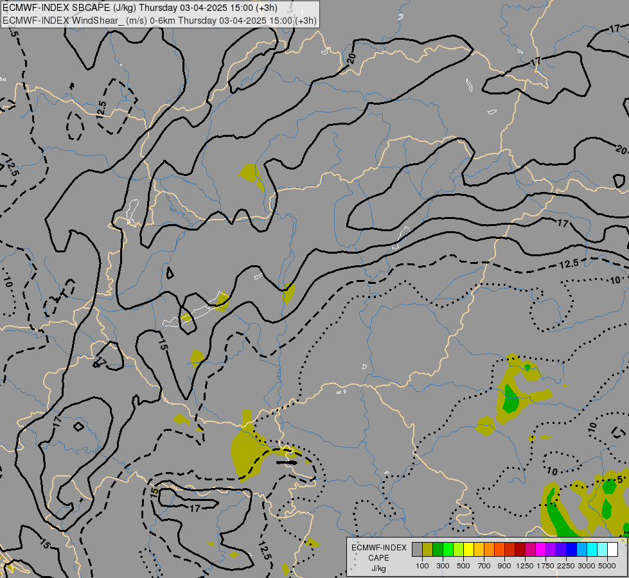The image size is (629, 578).
Task: Select the dark red legend swatch
Action: click(520, 550)
